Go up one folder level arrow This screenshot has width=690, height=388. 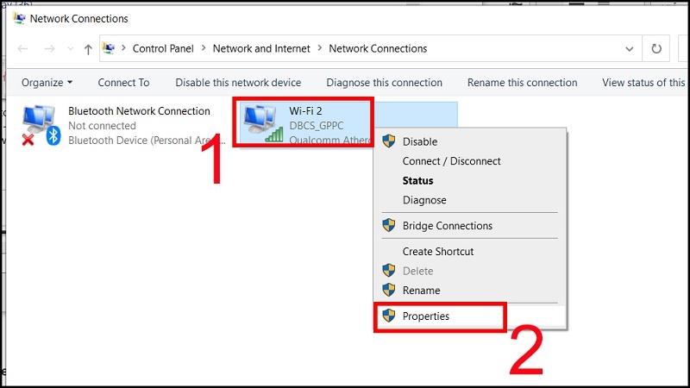[x=88, y=49]
